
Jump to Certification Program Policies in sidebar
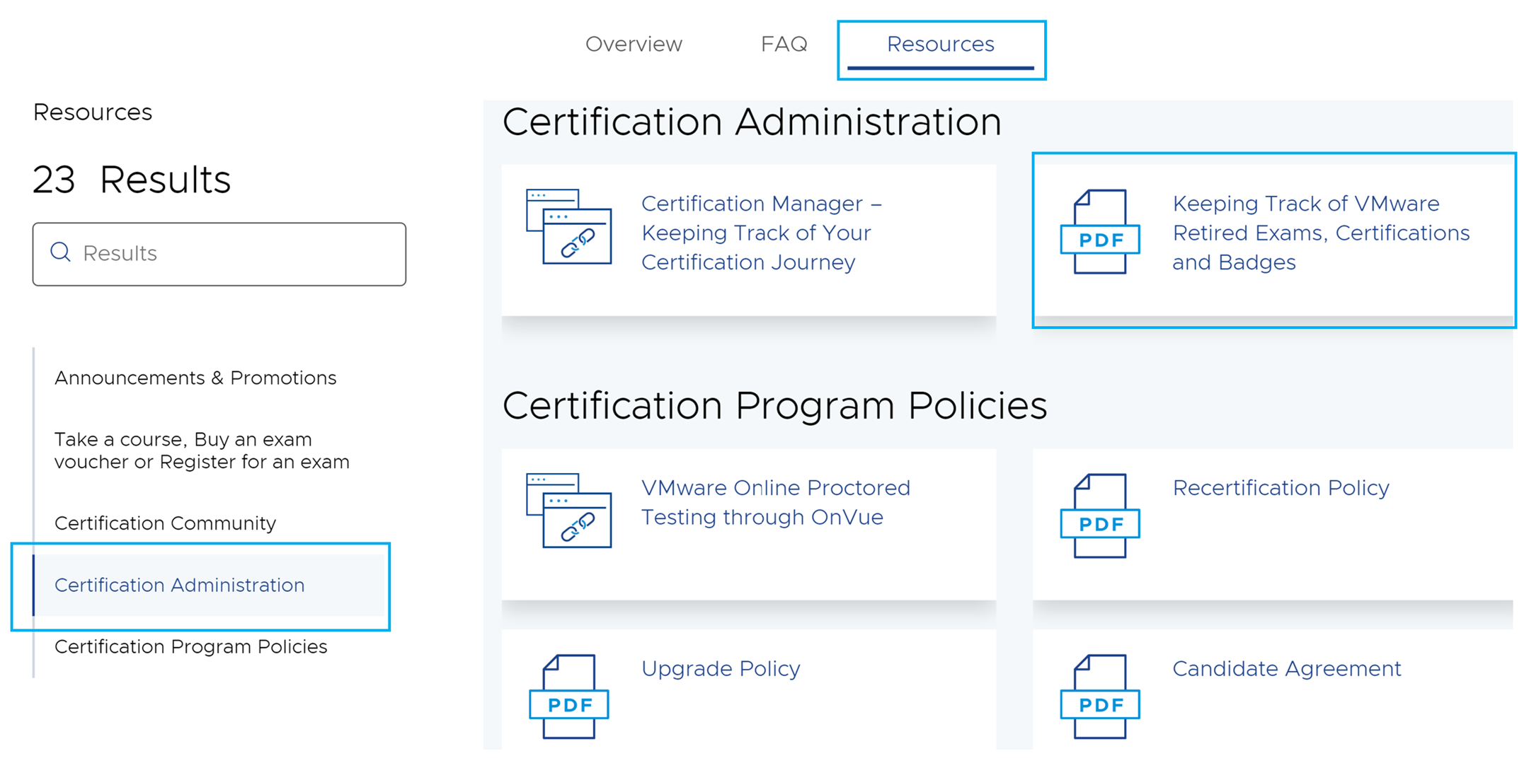190,646
